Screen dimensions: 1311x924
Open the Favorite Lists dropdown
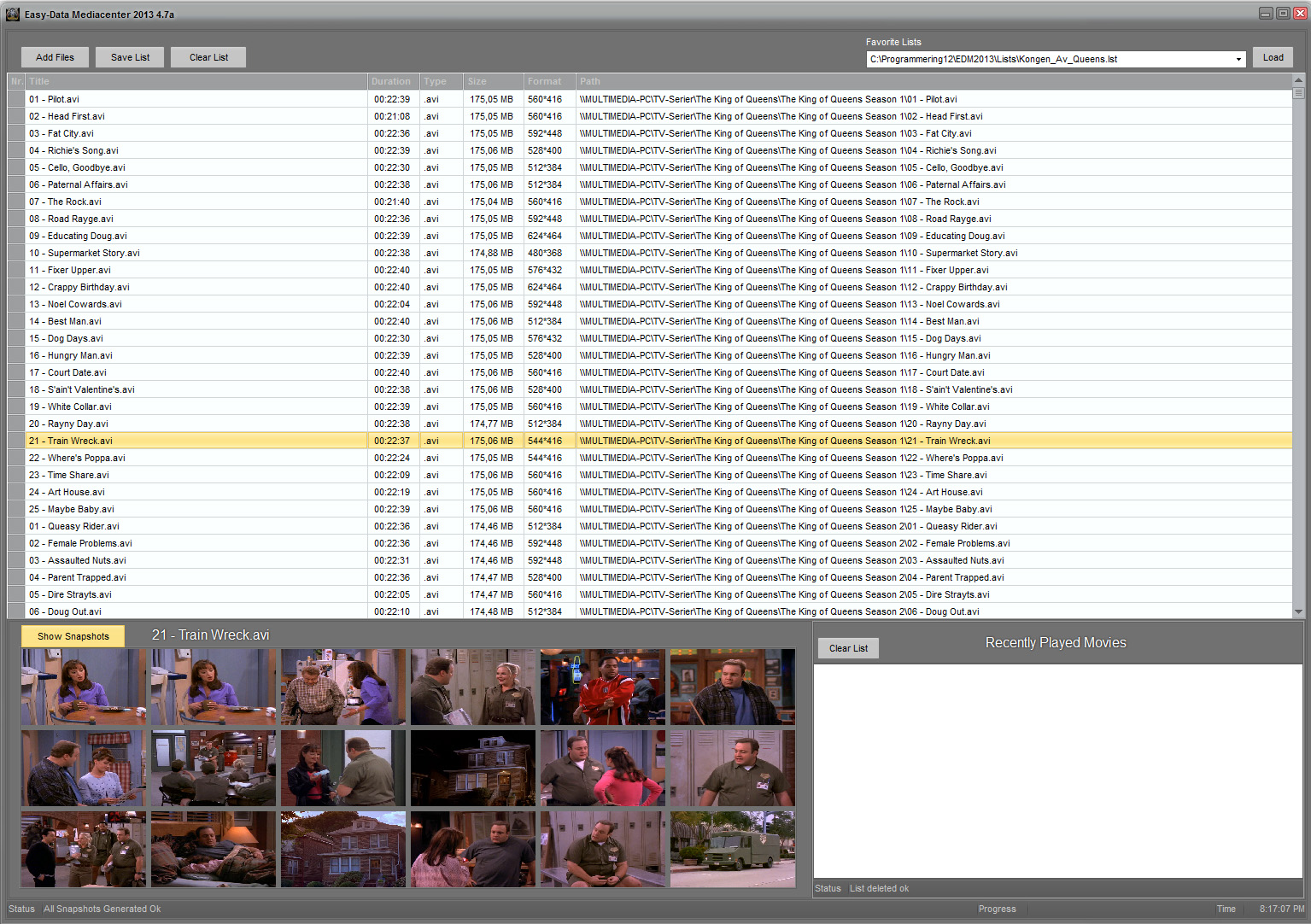(x=1238, y=59)
